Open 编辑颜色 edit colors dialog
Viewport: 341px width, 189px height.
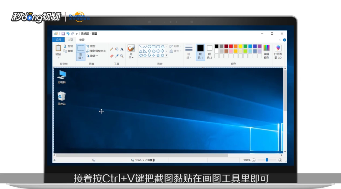[x=266, y=52]
